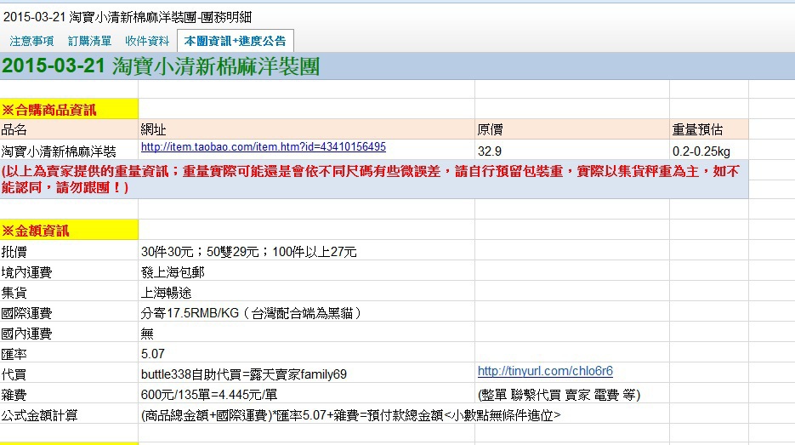Open the 收件資料 tab
The width and height of the screenshot is (795, 445).
tap(147, 41)
